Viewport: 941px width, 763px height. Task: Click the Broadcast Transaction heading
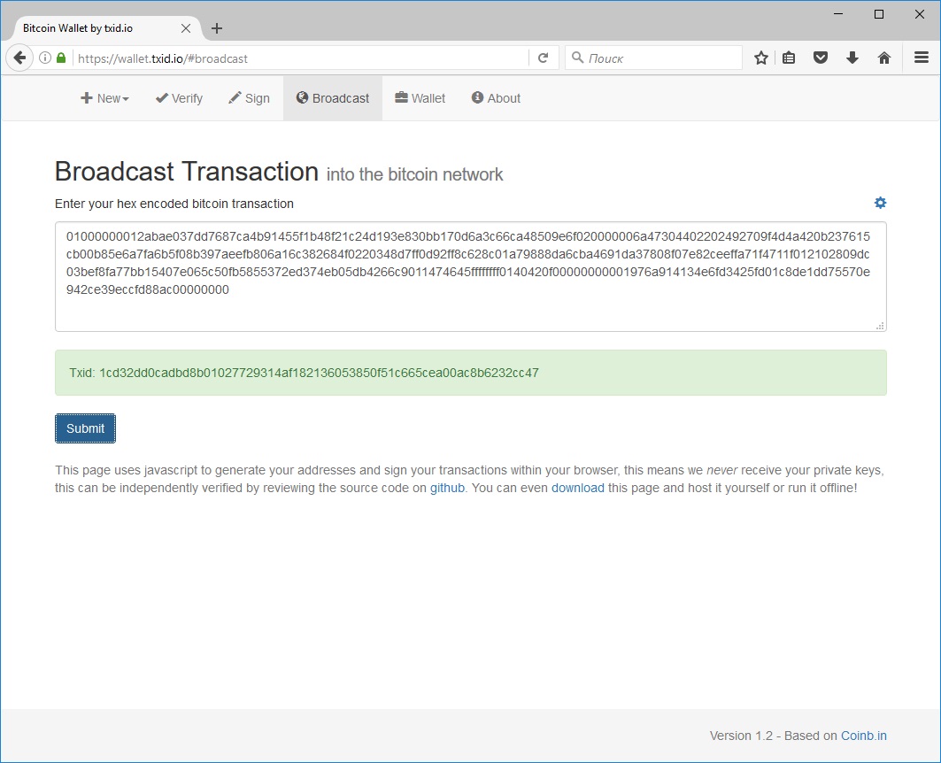186,172
